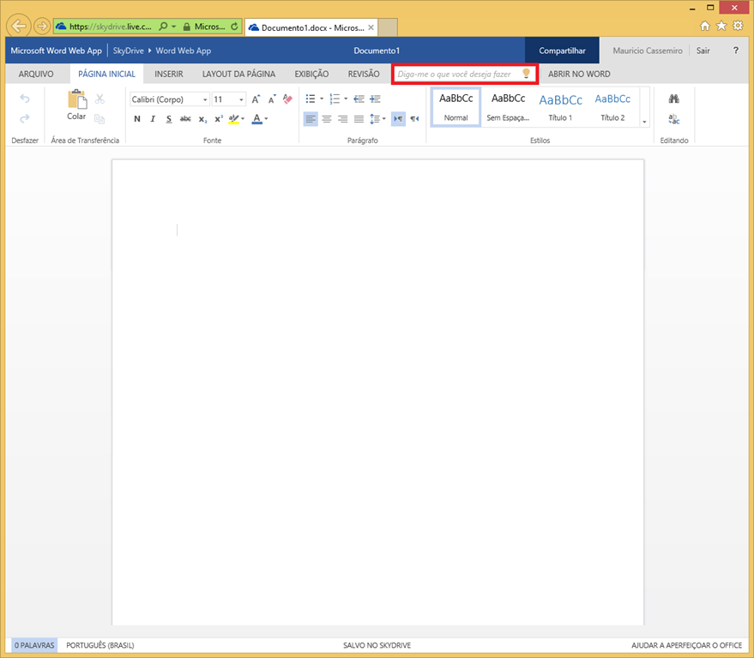Click the superscript icon

click(218, 119)
